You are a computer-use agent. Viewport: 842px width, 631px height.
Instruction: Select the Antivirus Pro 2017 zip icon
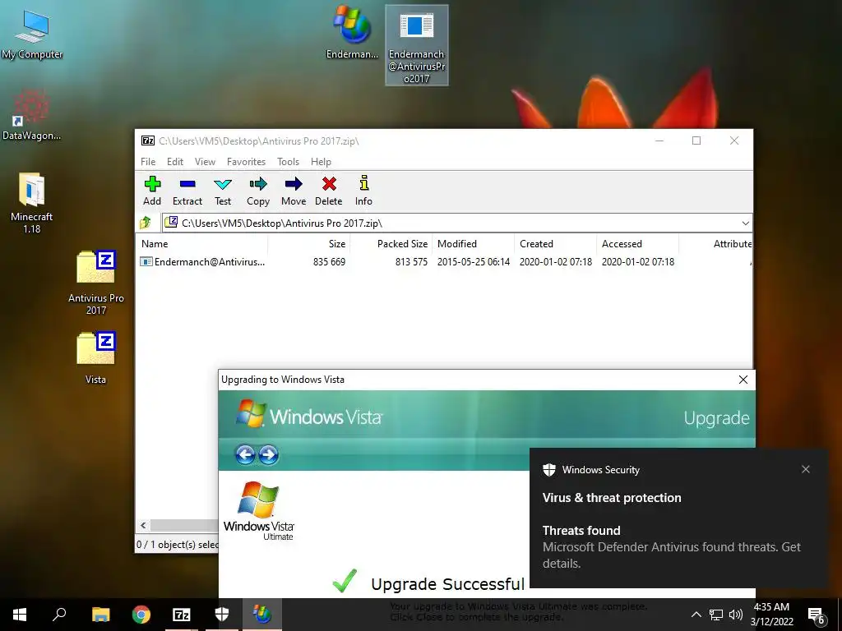tap(96, 283)
